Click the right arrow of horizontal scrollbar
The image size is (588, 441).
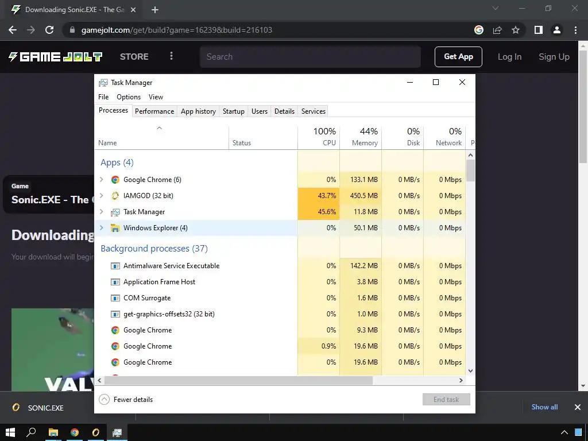461,380
